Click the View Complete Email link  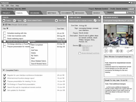click(x=122, y=99)
